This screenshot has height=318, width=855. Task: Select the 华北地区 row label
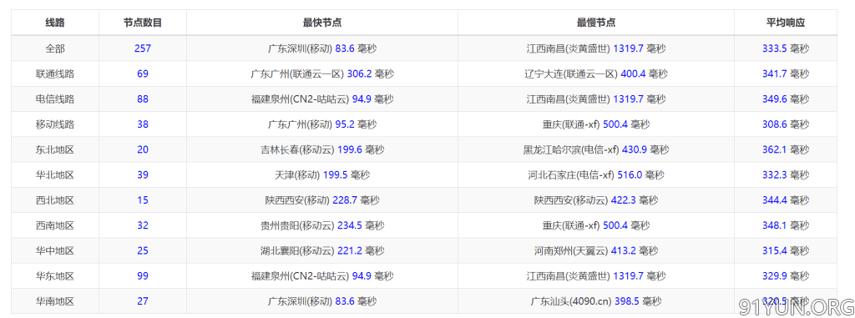(x=55, y=175)
